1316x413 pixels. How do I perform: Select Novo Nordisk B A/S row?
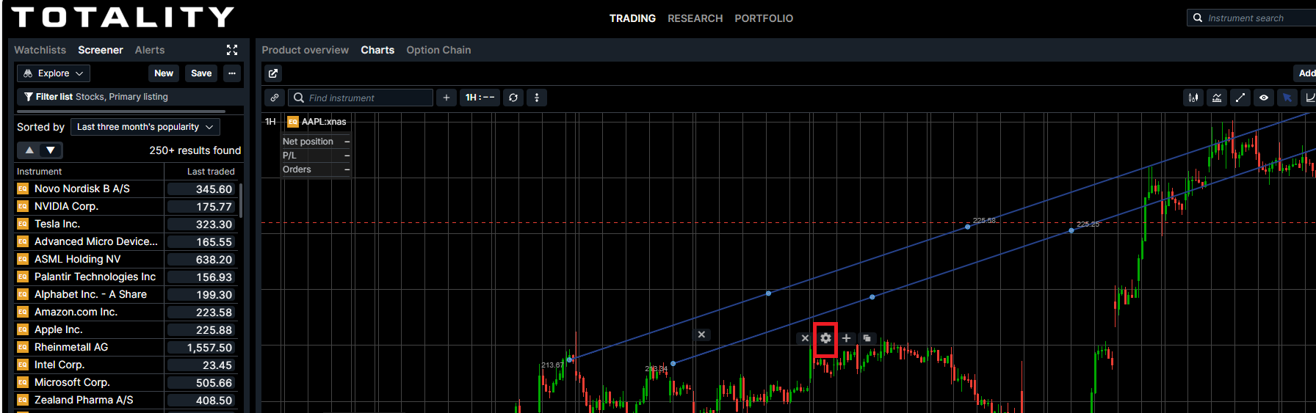pos(126,189)
